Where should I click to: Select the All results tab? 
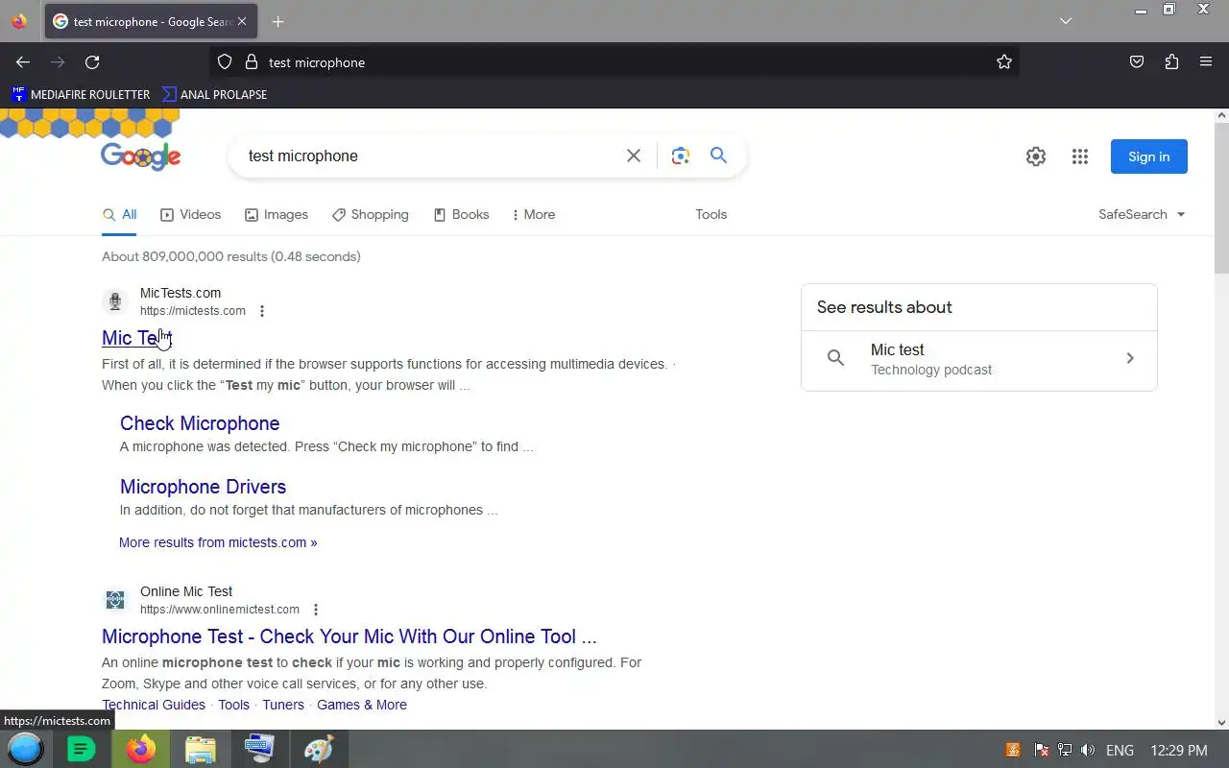[x=120, y=215]
